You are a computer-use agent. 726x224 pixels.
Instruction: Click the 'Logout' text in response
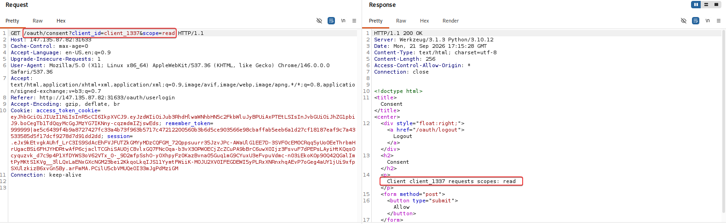click(403, 136)
